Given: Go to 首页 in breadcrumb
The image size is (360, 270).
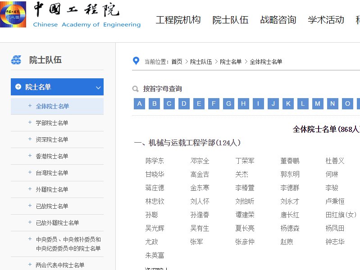Looking at the screenshot, I should [177, 62].
